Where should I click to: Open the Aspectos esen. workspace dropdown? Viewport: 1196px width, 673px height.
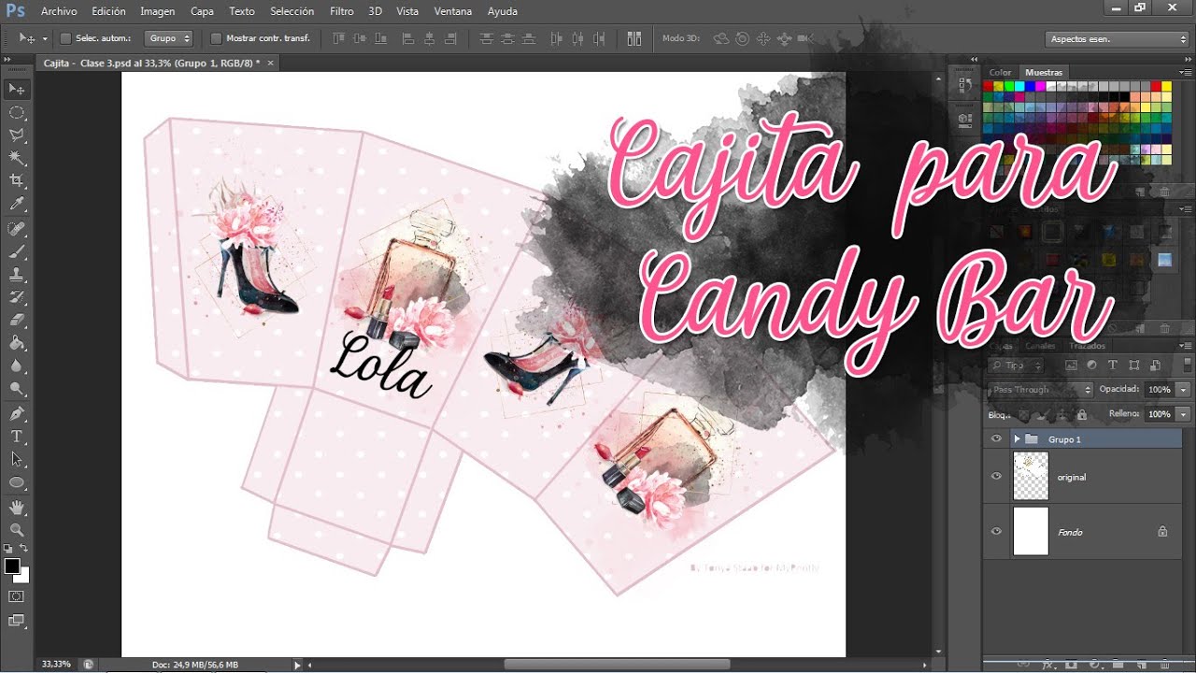1117,39
